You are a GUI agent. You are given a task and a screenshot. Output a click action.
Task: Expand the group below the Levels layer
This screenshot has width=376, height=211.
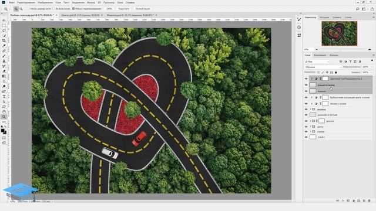310,110
